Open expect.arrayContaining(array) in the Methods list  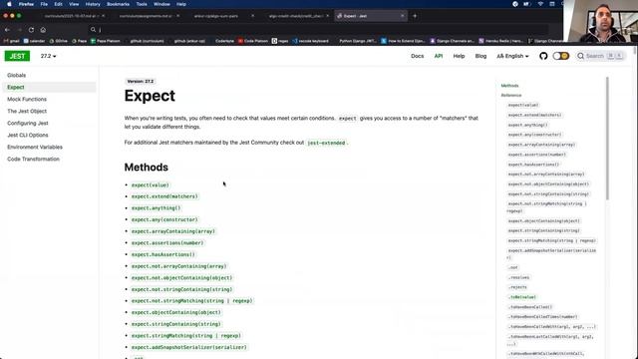(172, 231)
